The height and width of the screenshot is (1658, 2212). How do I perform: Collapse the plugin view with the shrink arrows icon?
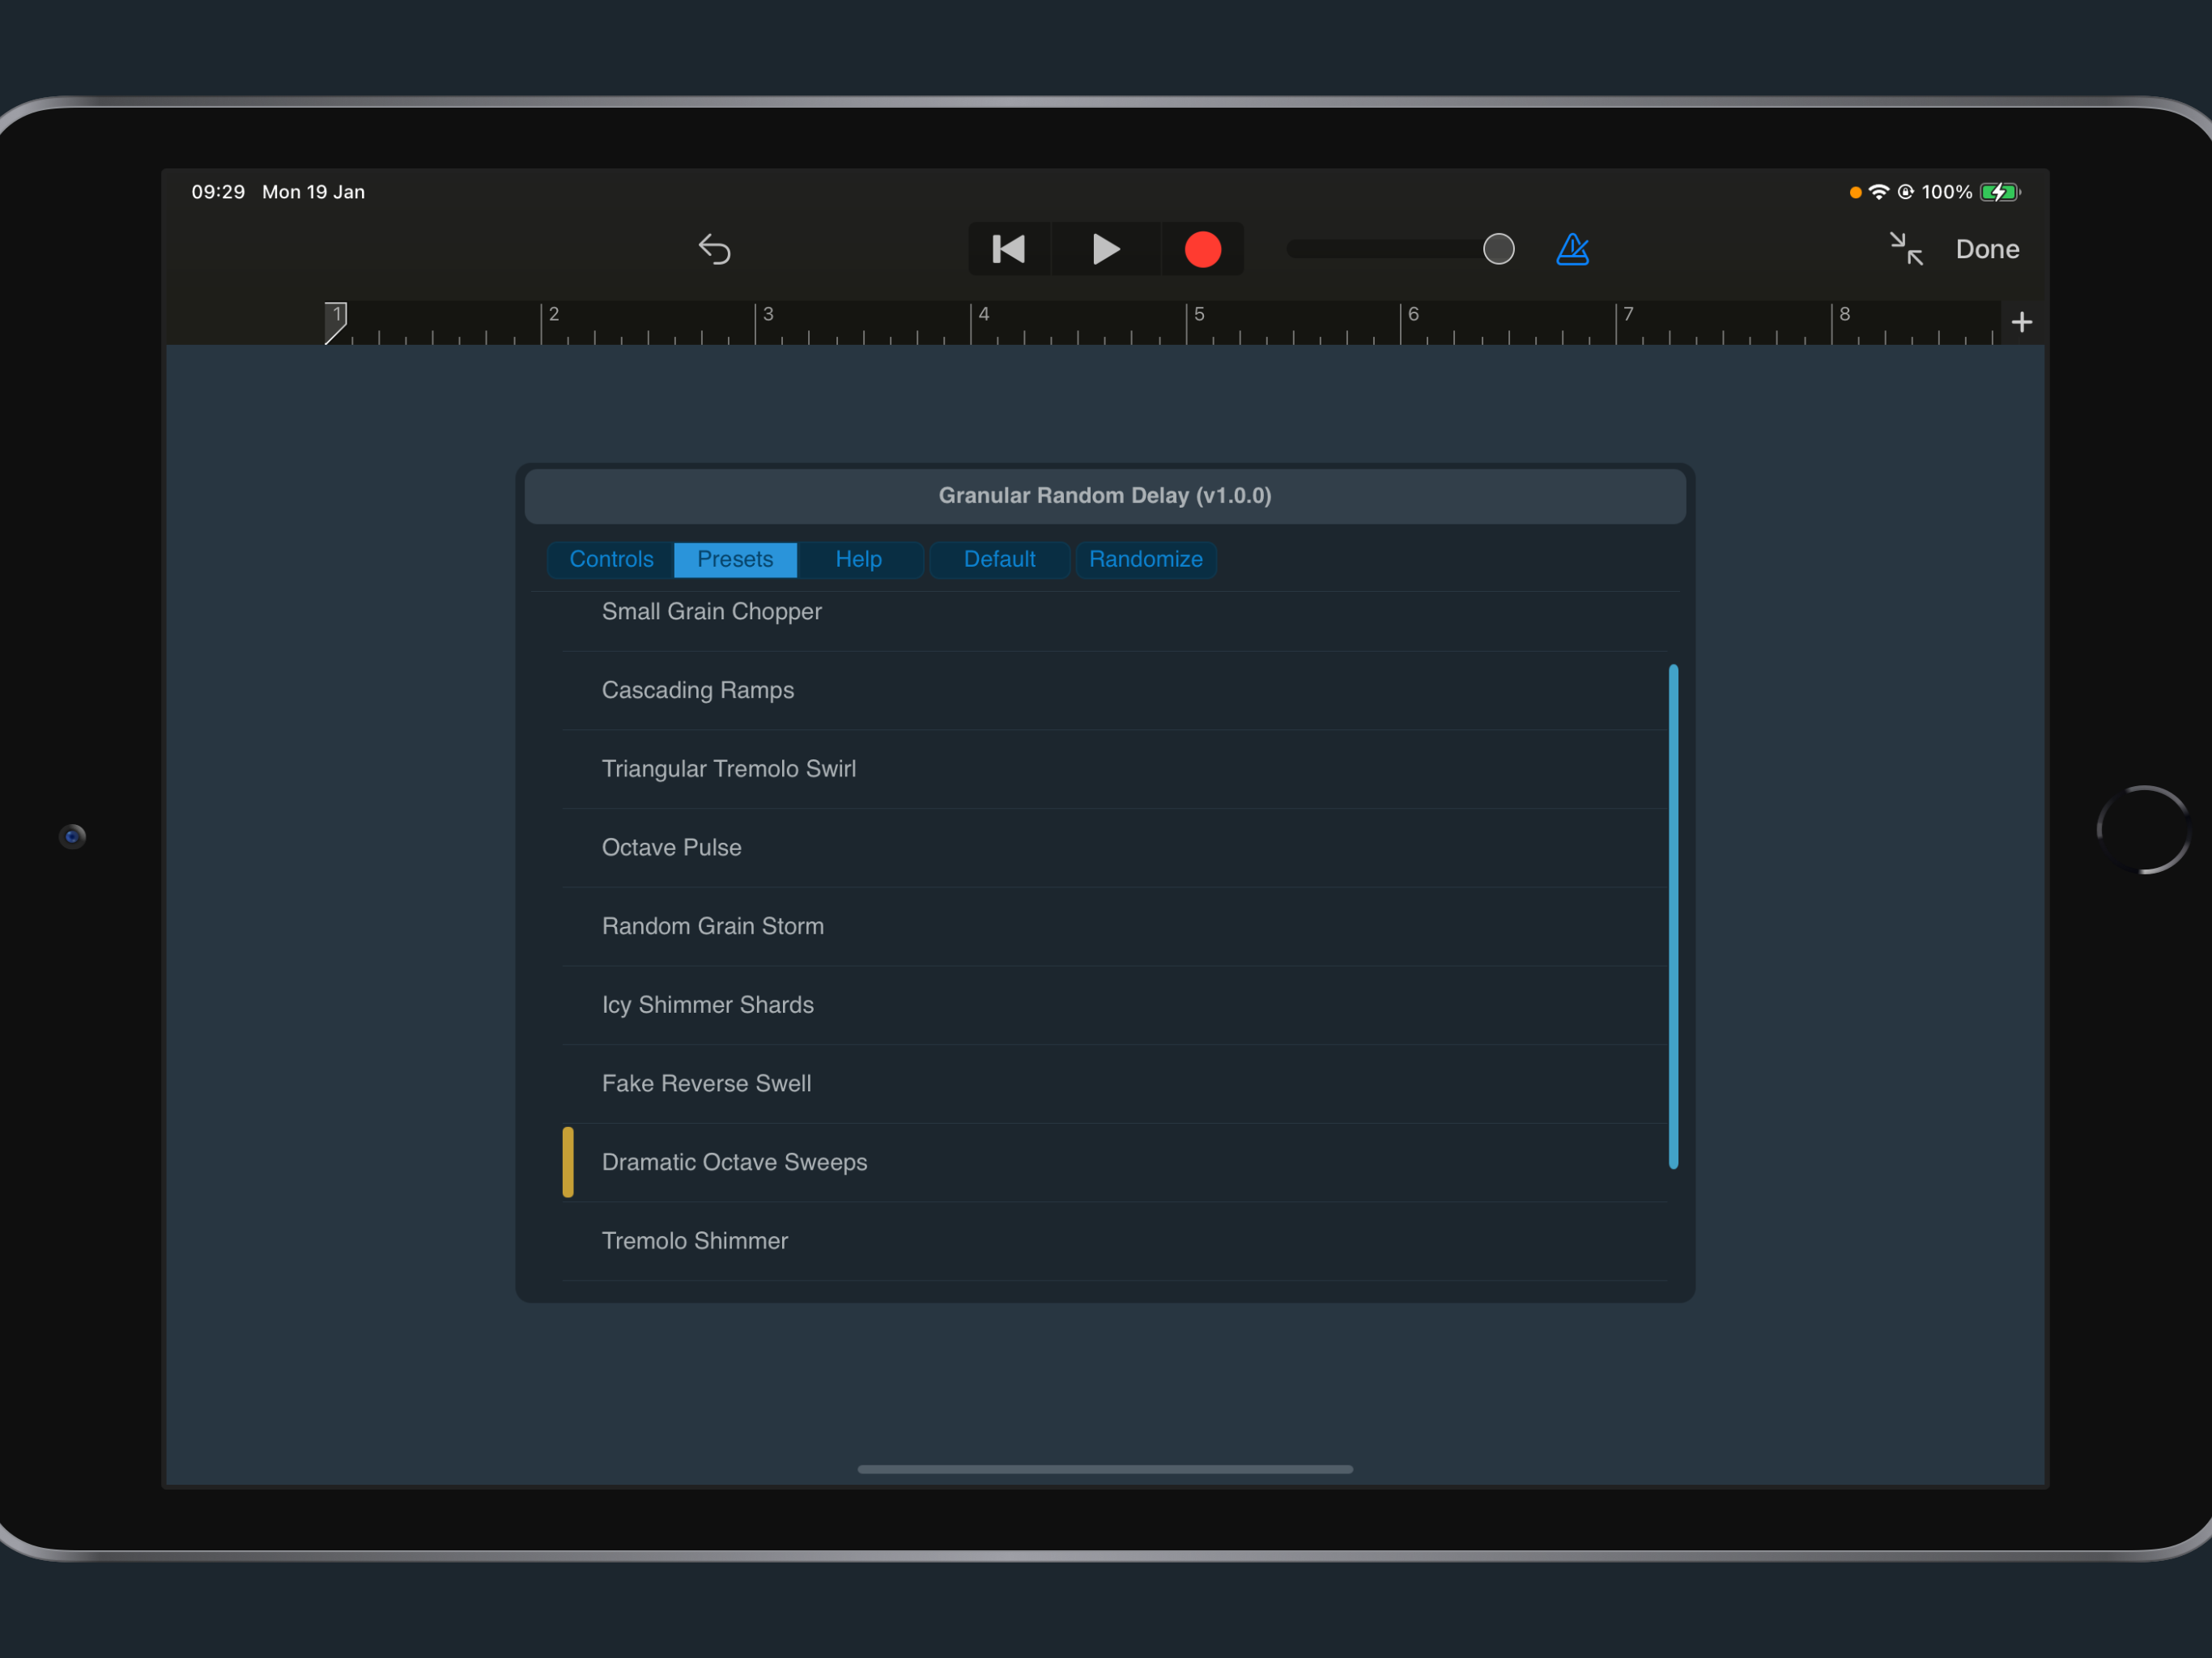pos(1906,249)
